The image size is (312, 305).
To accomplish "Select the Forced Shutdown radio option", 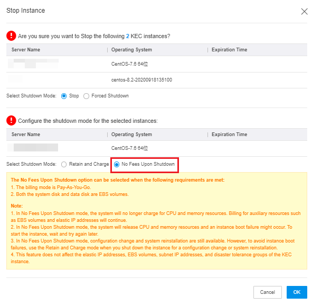I will pos(86,96).
